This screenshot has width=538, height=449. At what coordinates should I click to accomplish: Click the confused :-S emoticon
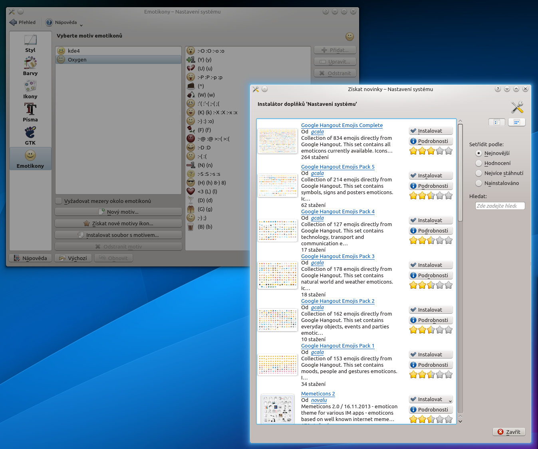(191, 174)
